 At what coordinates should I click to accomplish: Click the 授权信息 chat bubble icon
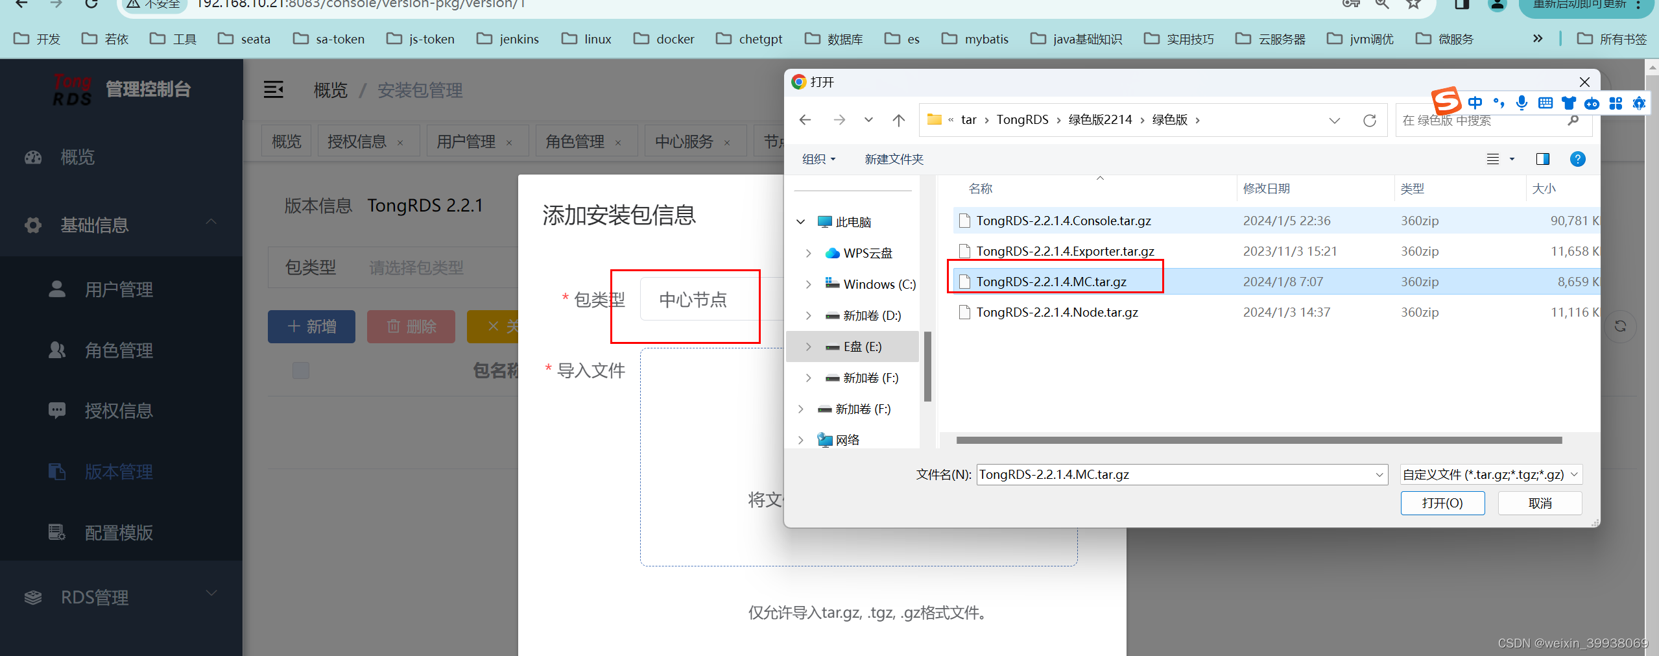(57, 411)
